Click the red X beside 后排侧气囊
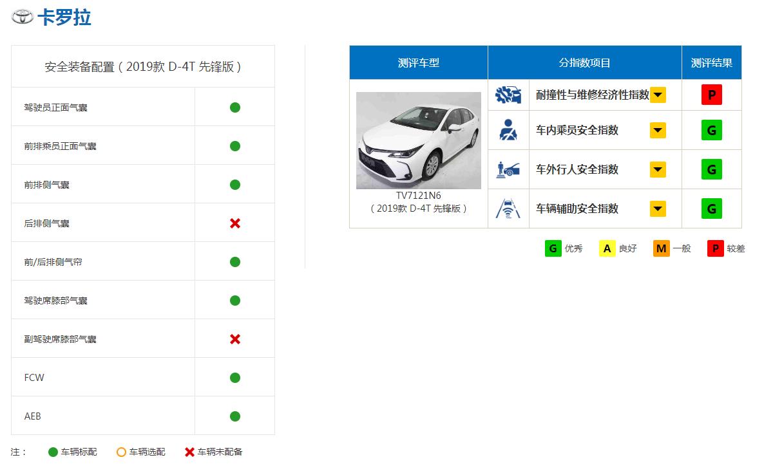This screenshot has height=473, width=764. click(x=234, y=222)
